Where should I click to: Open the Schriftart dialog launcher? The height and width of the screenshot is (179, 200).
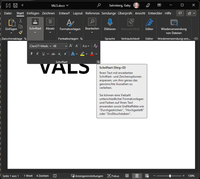98,62
